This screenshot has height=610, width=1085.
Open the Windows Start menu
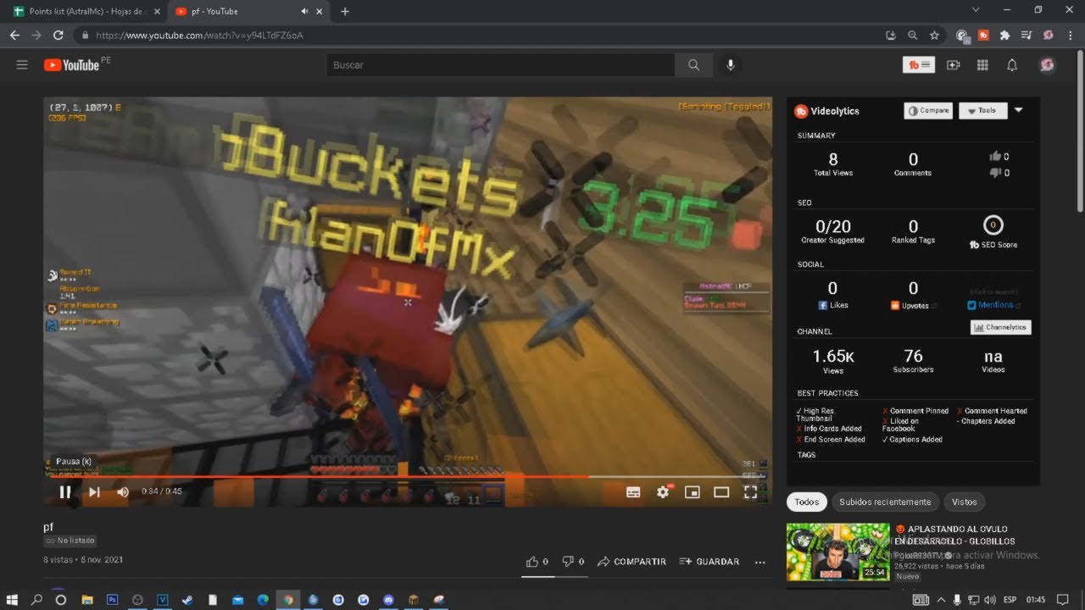point(12,600)
